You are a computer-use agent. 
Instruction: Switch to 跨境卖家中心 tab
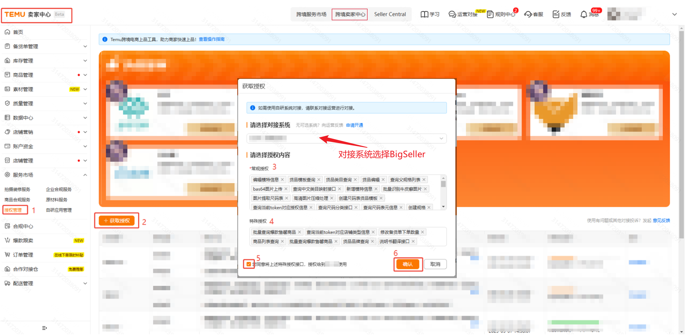(350, 14)
